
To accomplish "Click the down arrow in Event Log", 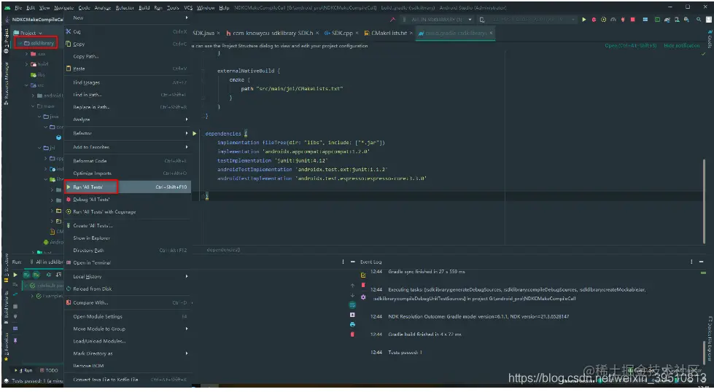I will [x=352, y=295].
